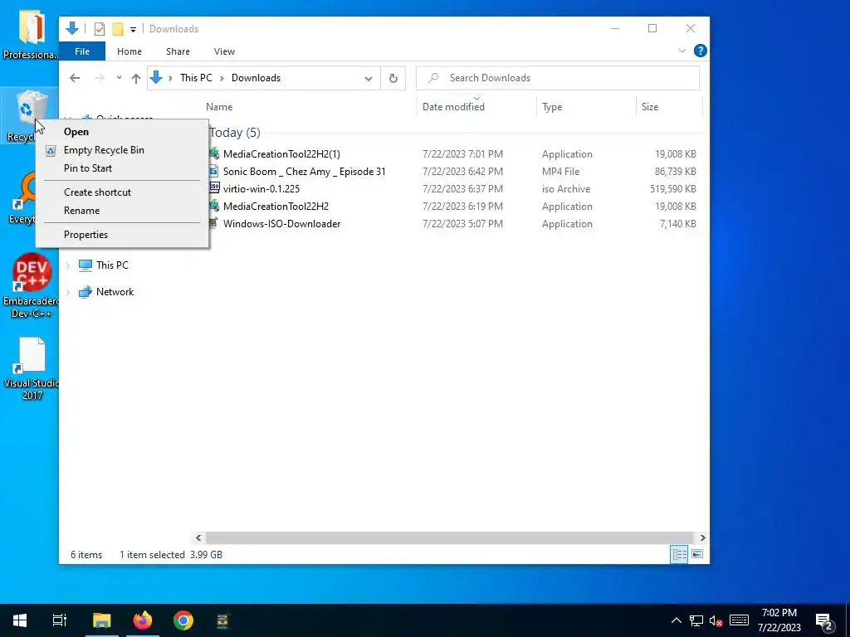Image resolution: width=850 pixels, height=637 pixels.
Task: Select Network in the navigation pane
Action: point(115,292)
